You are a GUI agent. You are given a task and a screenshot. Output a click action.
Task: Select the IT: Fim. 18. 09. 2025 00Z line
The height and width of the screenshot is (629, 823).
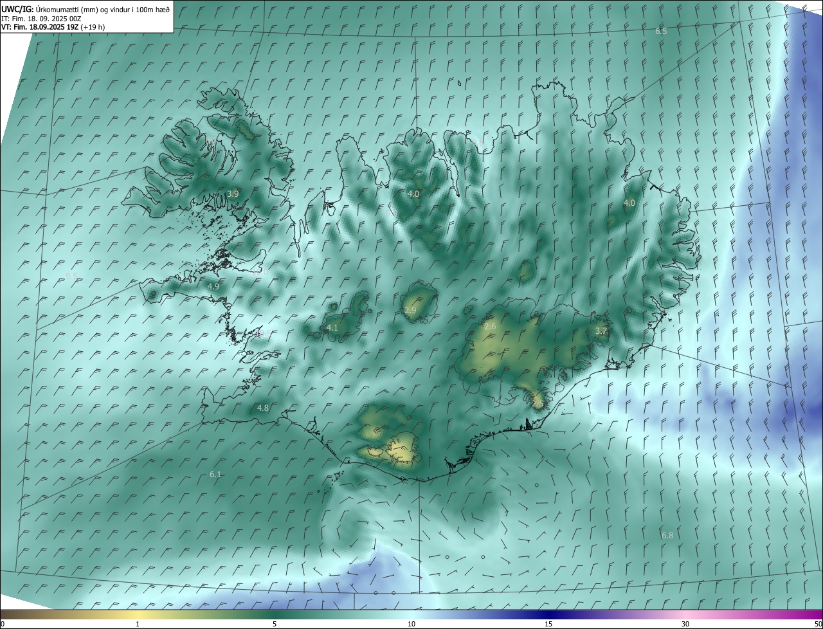coord(41,19)
